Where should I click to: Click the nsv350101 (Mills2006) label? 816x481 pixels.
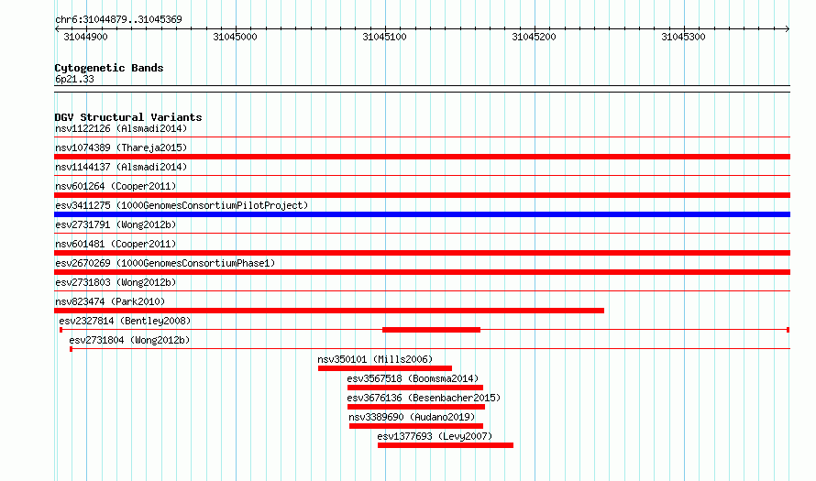(x=375, y=359)
